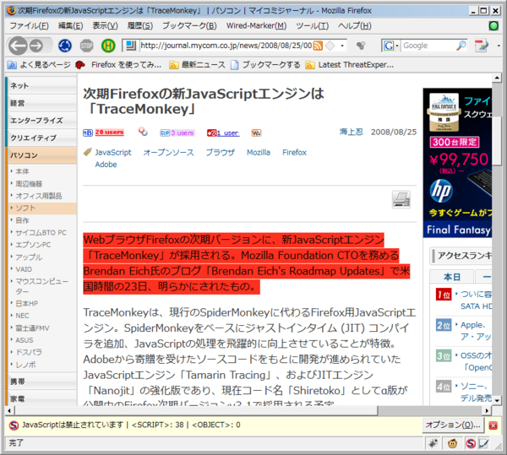507x455 pixels.
Task: Select the クリエイティブ sidebar category
Action: pos(41,138)
